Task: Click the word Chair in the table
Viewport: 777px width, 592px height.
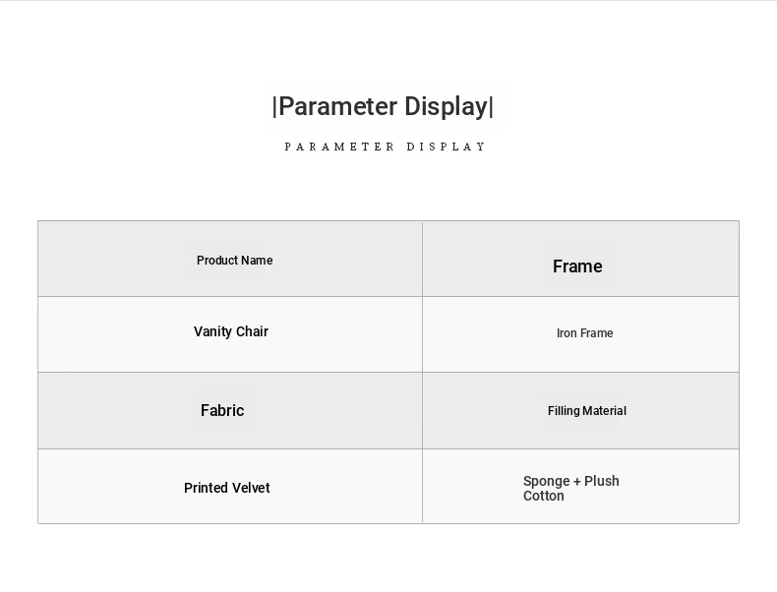Action: (x=252, y=331)
